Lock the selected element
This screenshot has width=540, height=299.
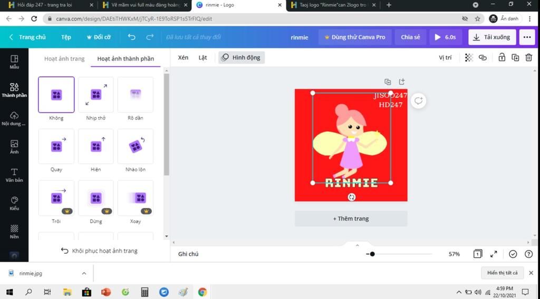pyautogui.click(x=502, y=57)
